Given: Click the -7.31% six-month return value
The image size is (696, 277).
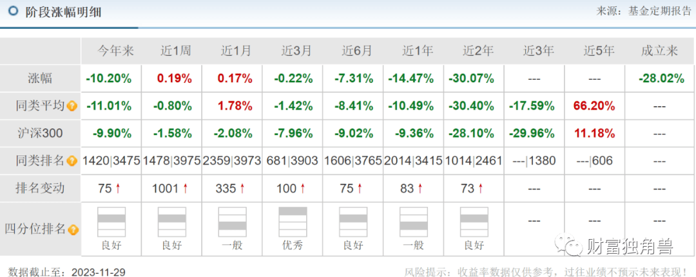Looking at the screenshot, I should 353,79.
